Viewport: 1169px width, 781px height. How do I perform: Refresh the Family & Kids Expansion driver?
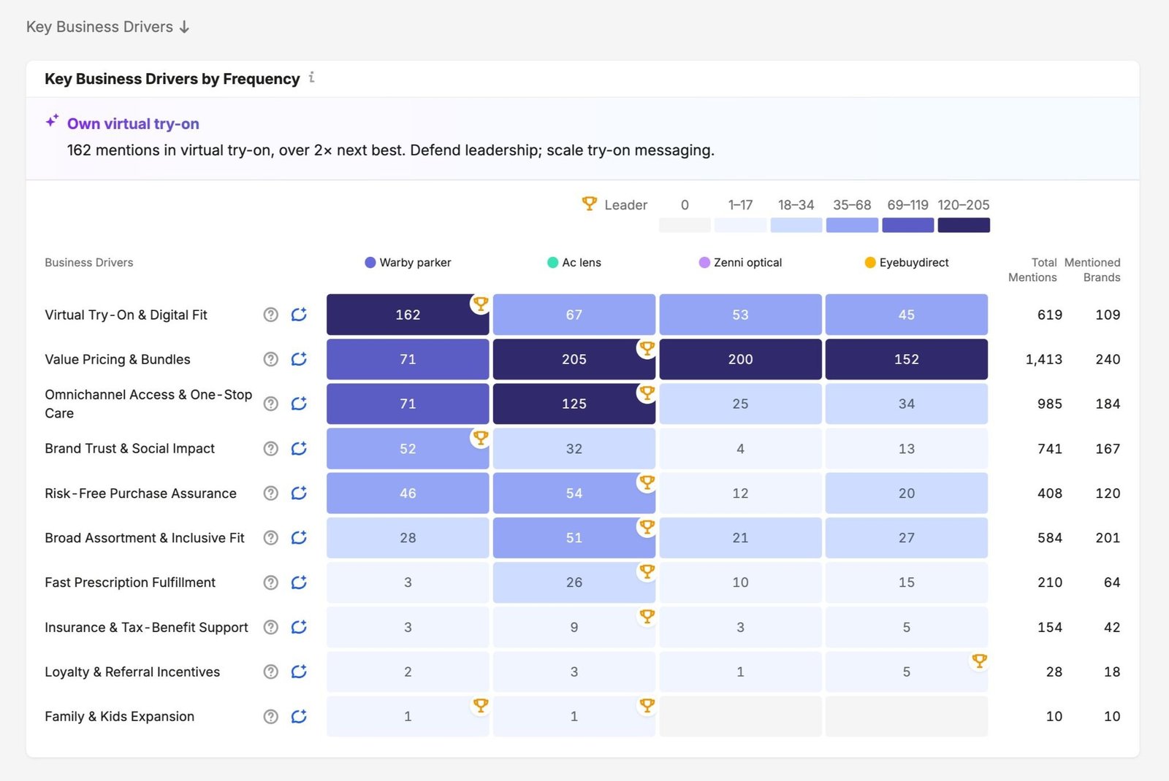[x=299, y=716]
